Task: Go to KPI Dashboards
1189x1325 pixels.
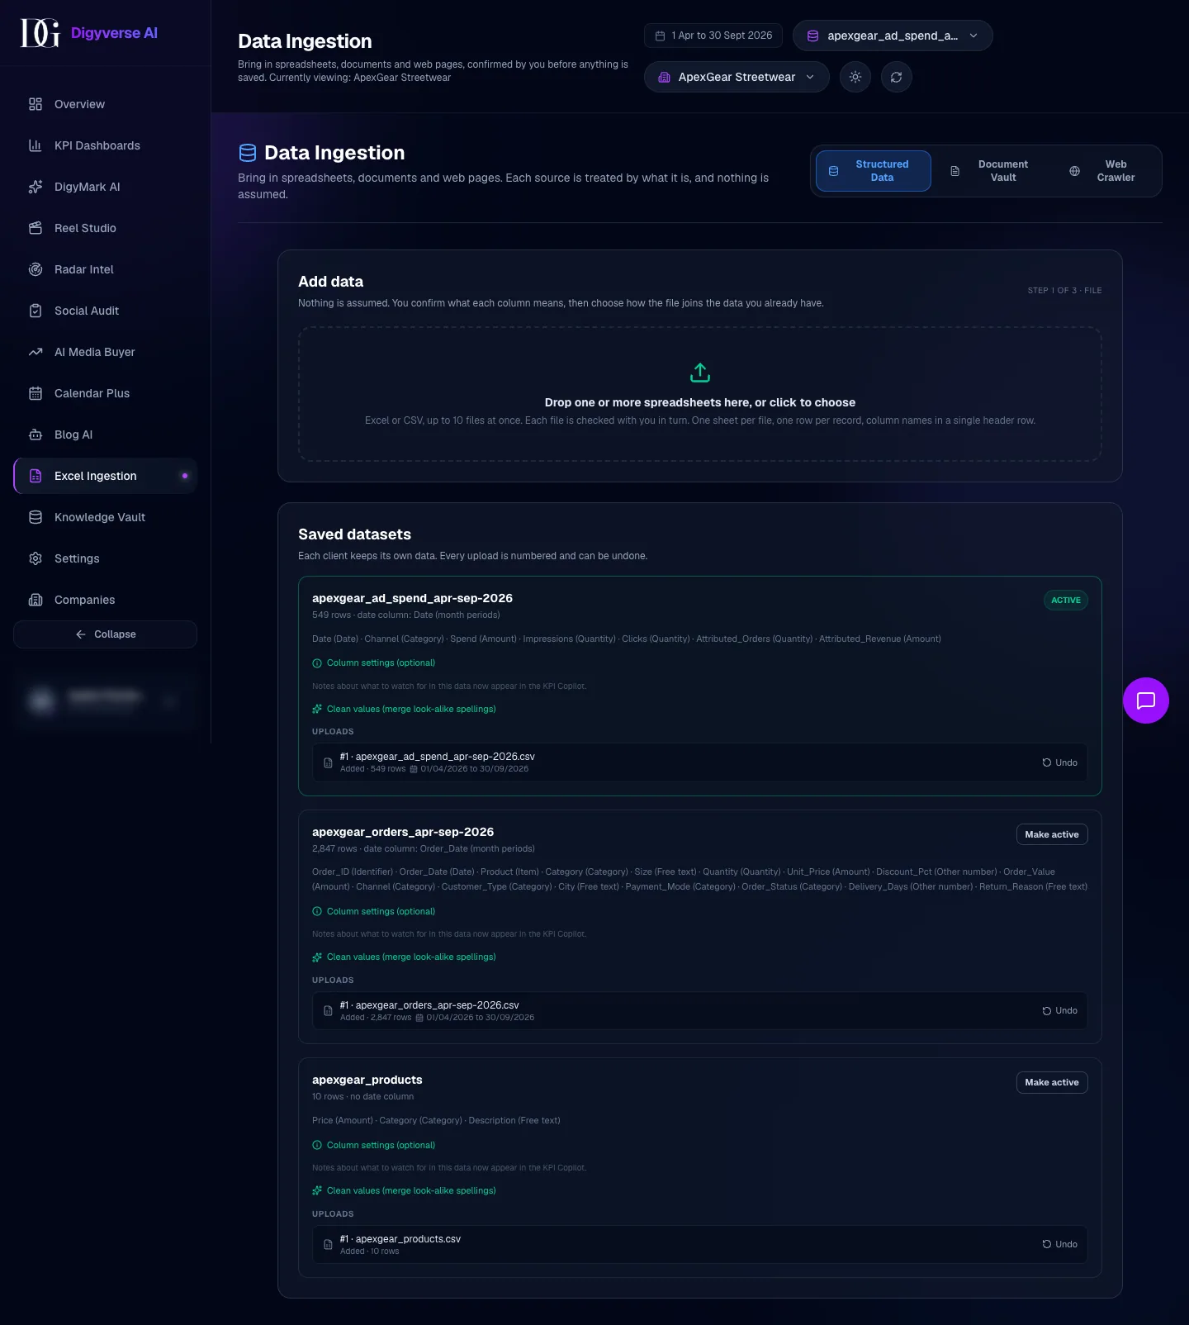Action: 105,145
